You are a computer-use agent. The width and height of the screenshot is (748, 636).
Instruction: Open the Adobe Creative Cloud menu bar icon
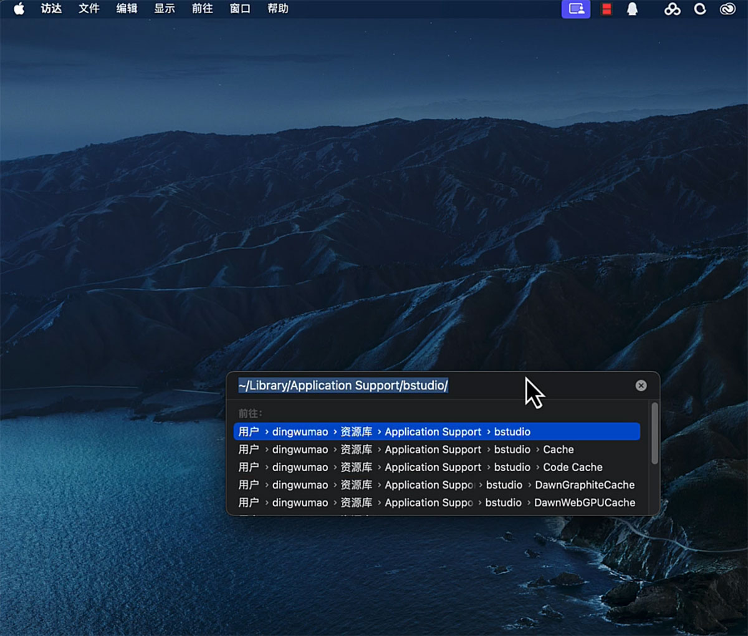click(727, 9)
